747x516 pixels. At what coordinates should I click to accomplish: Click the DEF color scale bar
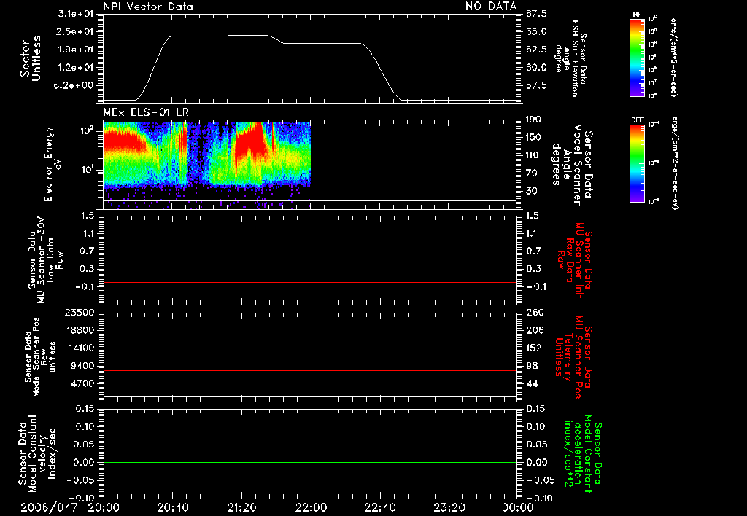pyautogui.click(x=637, y=163)
